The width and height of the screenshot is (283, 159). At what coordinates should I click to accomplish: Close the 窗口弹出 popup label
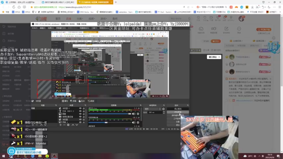coord(219,57)
